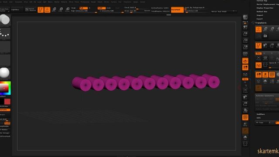This screenshot has width=279, height=157.
Task: Click Rotate view icon in right shelf
Action: (x=245, y=110)
